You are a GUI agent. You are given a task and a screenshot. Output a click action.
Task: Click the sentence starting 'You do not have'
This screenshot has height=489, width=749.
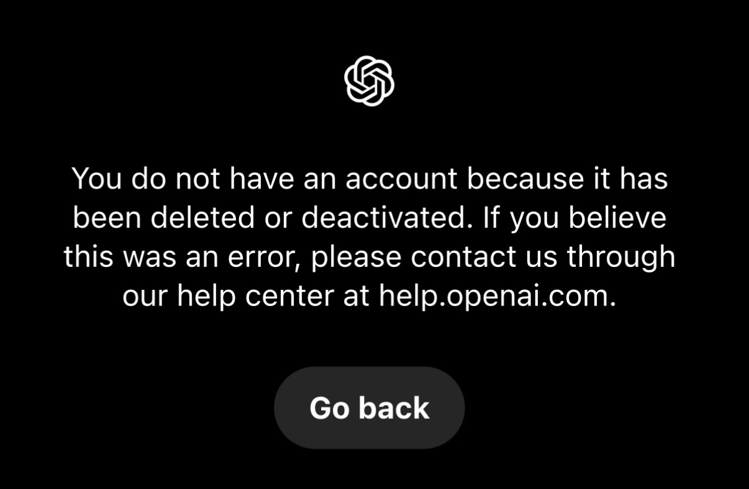click(x=370, y=199)
